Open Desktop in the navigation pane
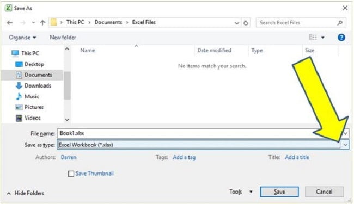The image size is (354, 204). tap(34, 64)
